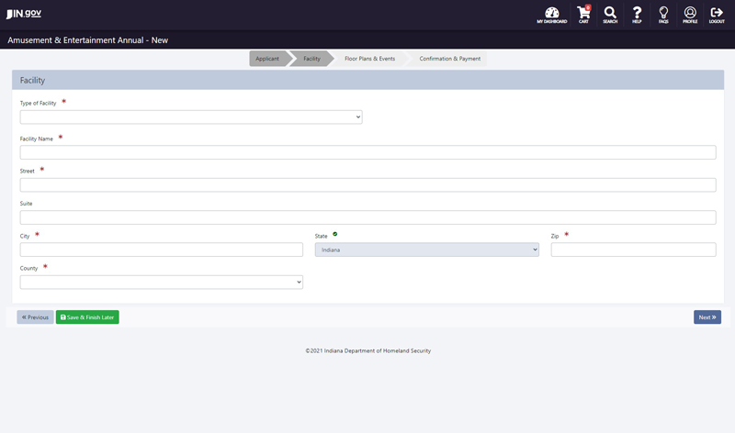Viewport: 735px width, 433px height.
Task: Click the IN.gov logo
Action: tap(24, 14)
